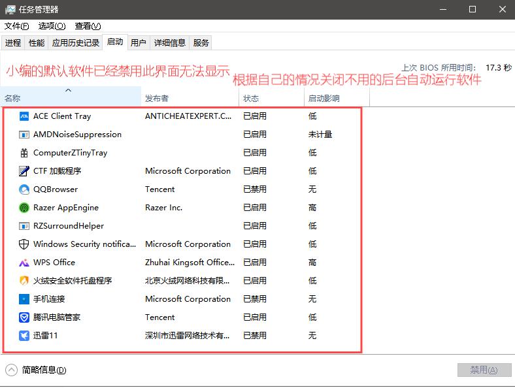The width and height of the screenshot is (515, 388).
Task: Switch to the 用户 tab
Action: [x=139, y=42]
